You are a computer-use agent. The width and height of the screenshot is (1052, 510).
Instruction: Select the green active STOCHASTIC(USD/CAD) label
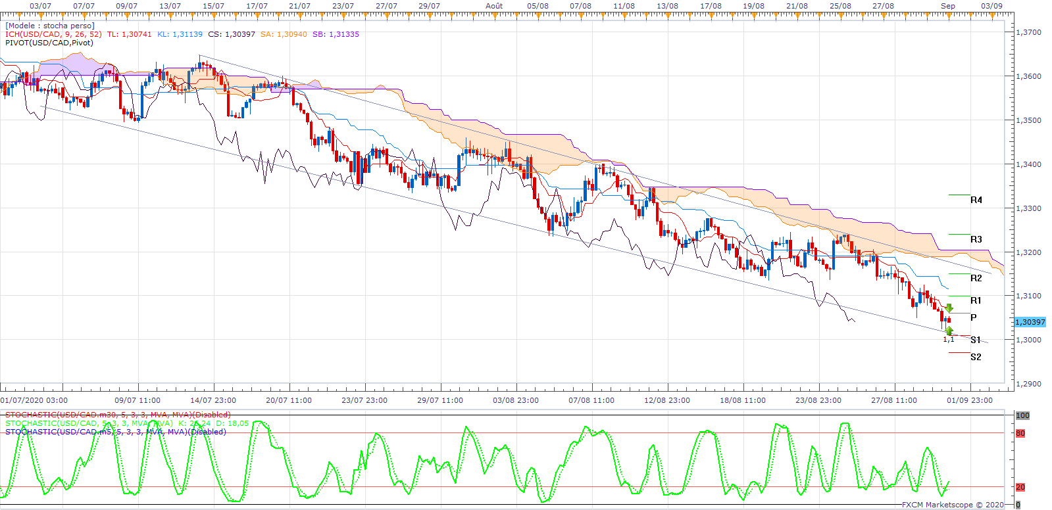tap(89, 423)
